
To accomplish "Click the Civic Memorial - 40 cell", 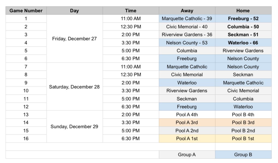I will click(x=187, y=27).
